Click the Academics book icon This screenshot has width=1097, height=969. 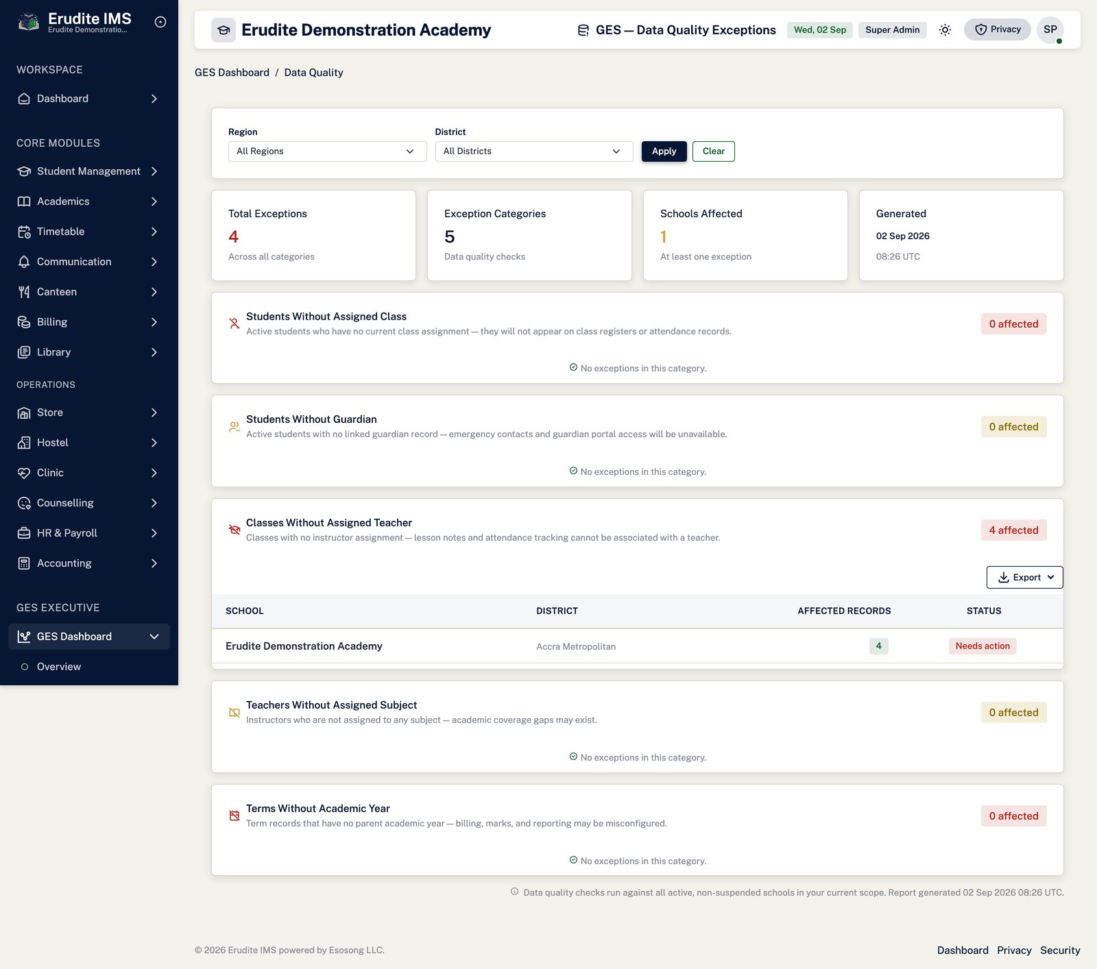tap(24, 201)
